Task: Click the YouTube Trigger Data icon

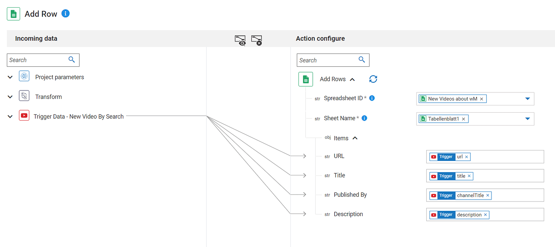Action: click(24, 116)
